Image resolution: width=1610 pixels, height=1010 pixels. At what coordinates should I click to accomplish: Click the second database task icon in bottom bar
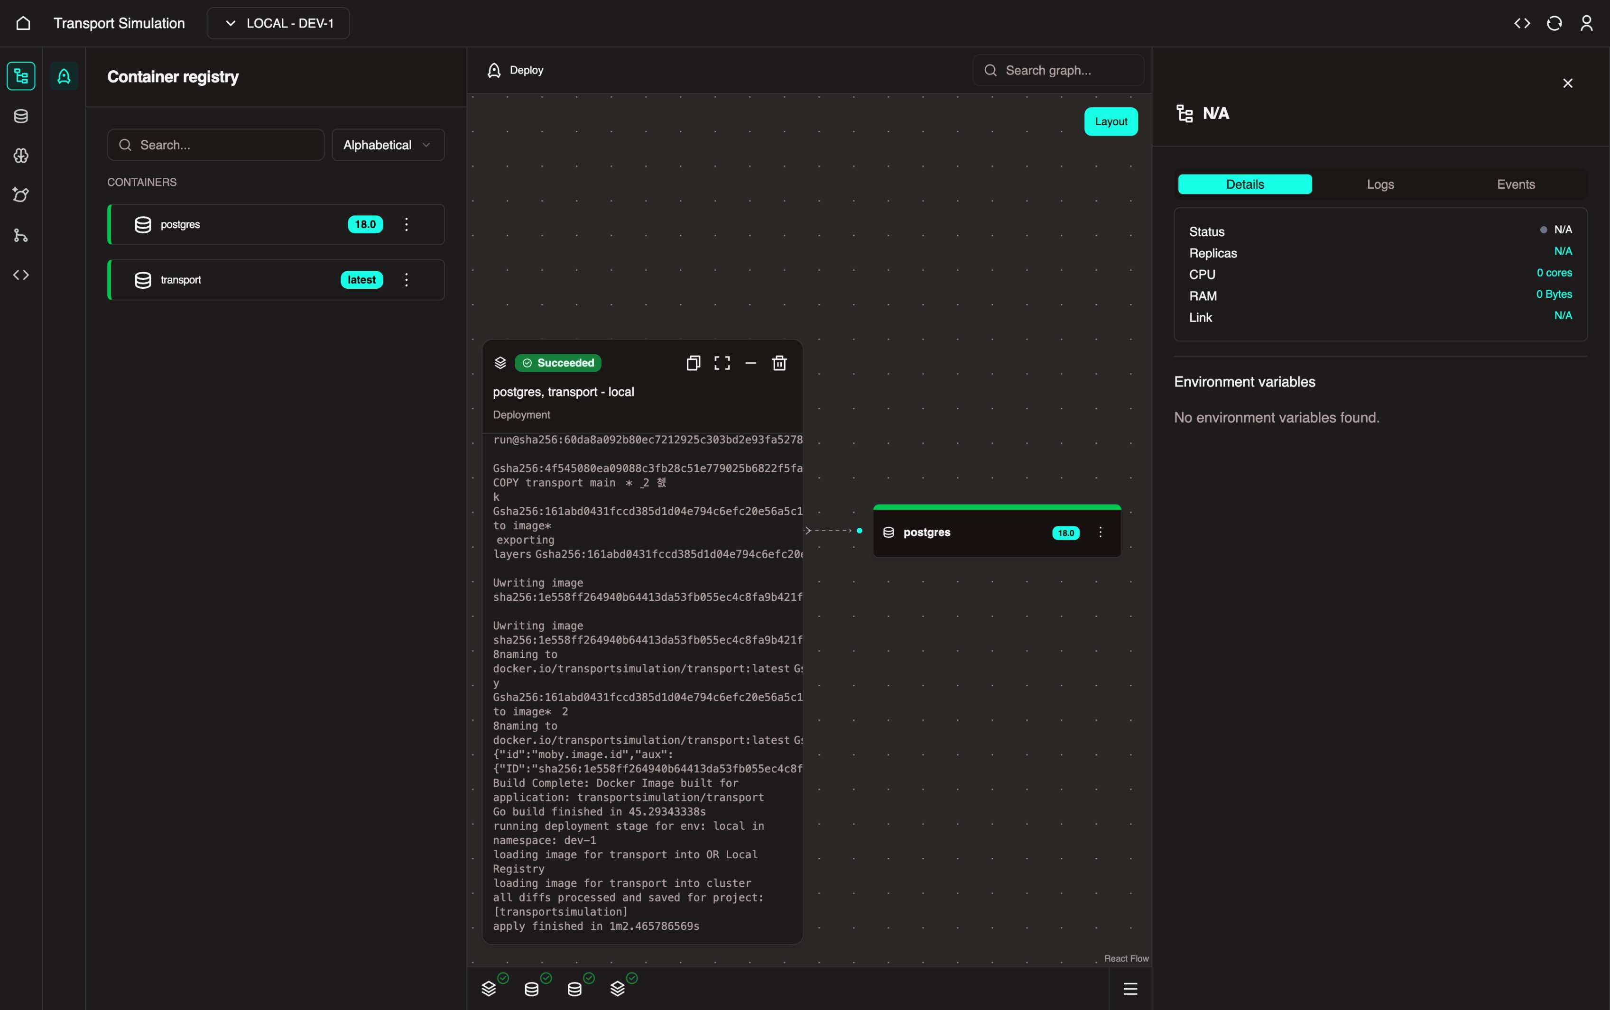coord(574,989)
